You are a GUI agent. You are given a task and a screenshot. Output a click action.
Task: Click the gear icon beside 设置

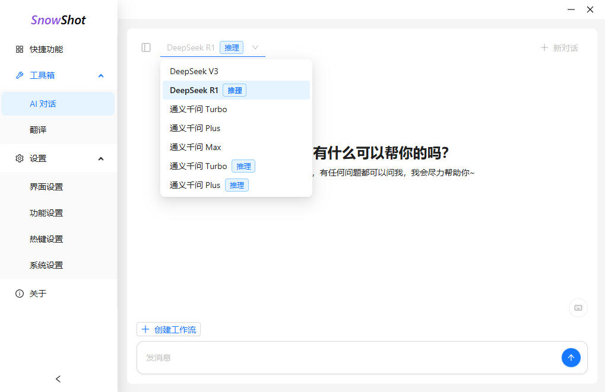pyautogui.click(x=18, y=158)
